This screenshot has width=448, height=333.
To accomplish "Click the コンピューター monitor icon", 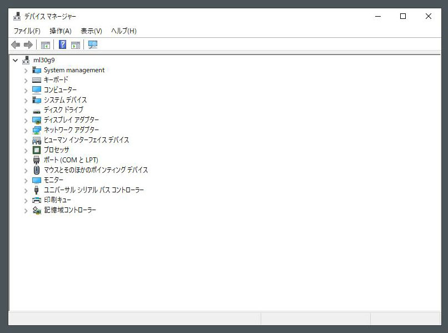I will 37,90.
